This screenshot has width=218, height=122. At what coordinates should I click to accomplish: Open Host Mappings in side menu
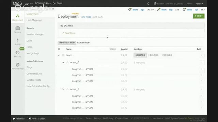pos(34,20)
